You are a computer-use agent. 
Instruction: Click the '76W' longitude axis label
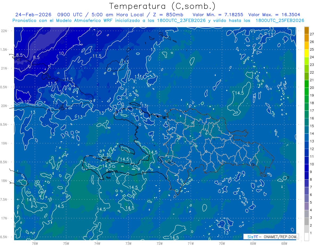pyautogui.click(x=35, y=243)
